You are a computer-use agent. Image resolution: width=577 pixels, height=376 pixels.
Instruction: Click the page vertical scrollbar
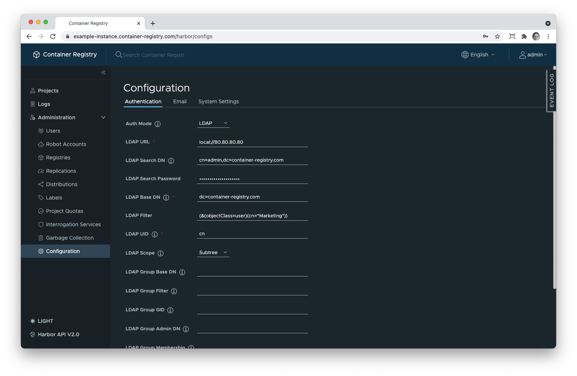click(554, 178)
